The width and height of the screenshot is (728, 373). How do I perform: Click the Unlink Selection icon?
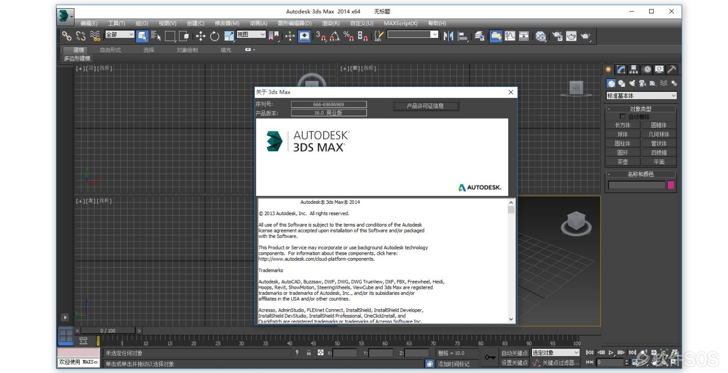pos(81,35)
